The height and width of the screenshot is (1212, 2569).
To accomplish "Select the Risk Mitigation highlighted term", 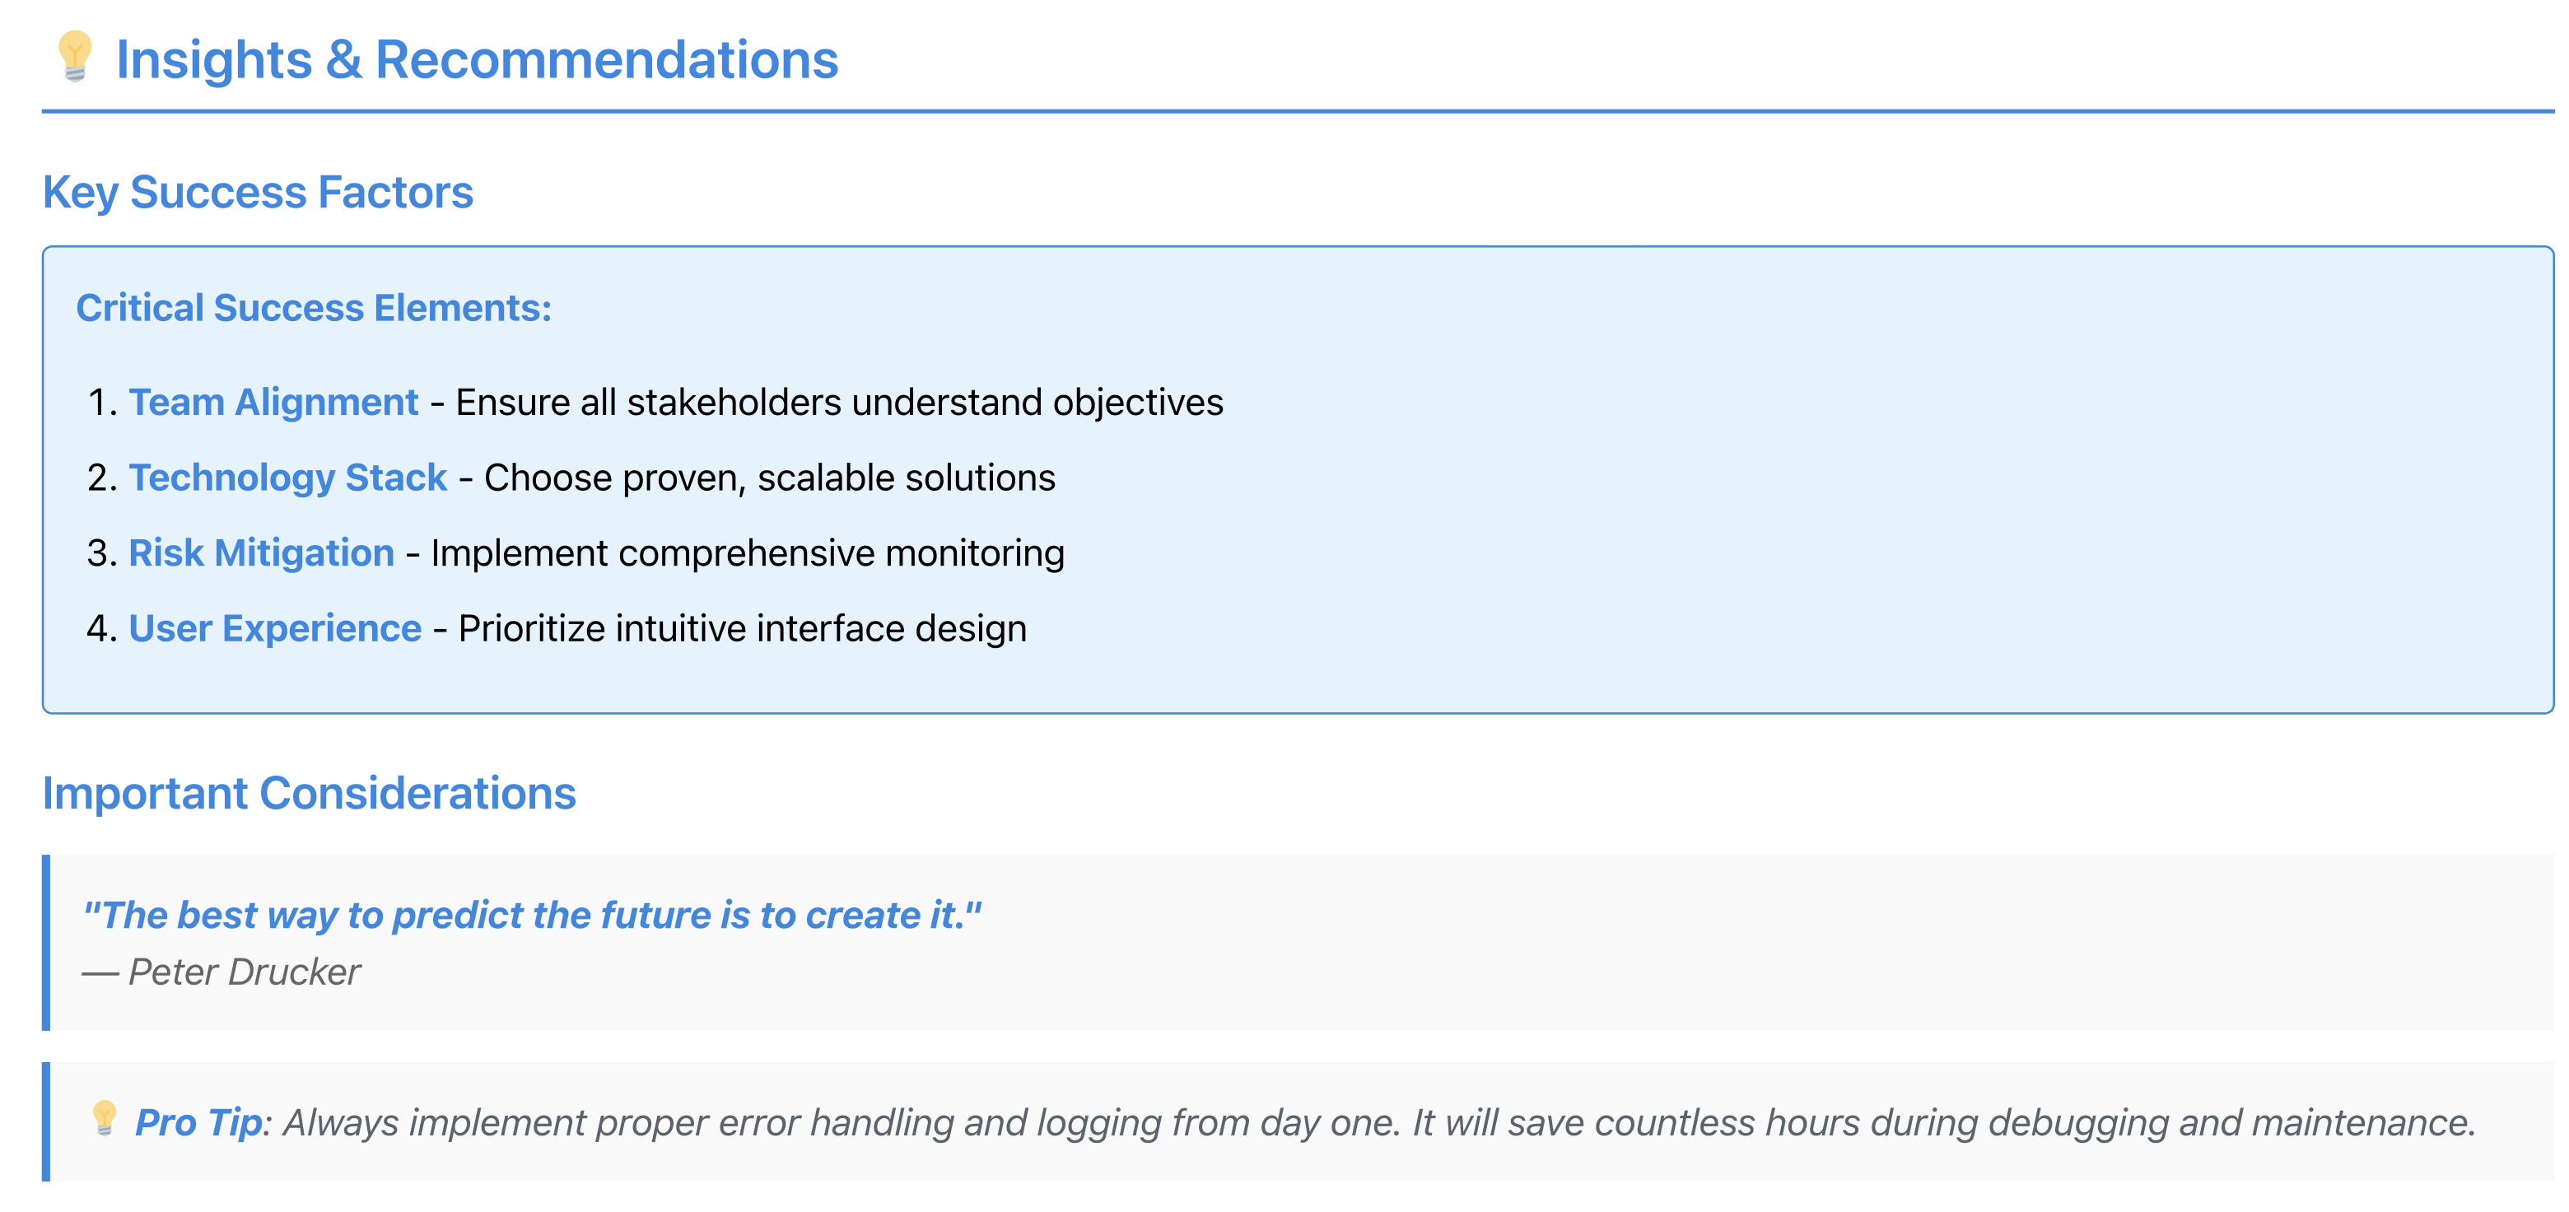I will coord(261,552).
